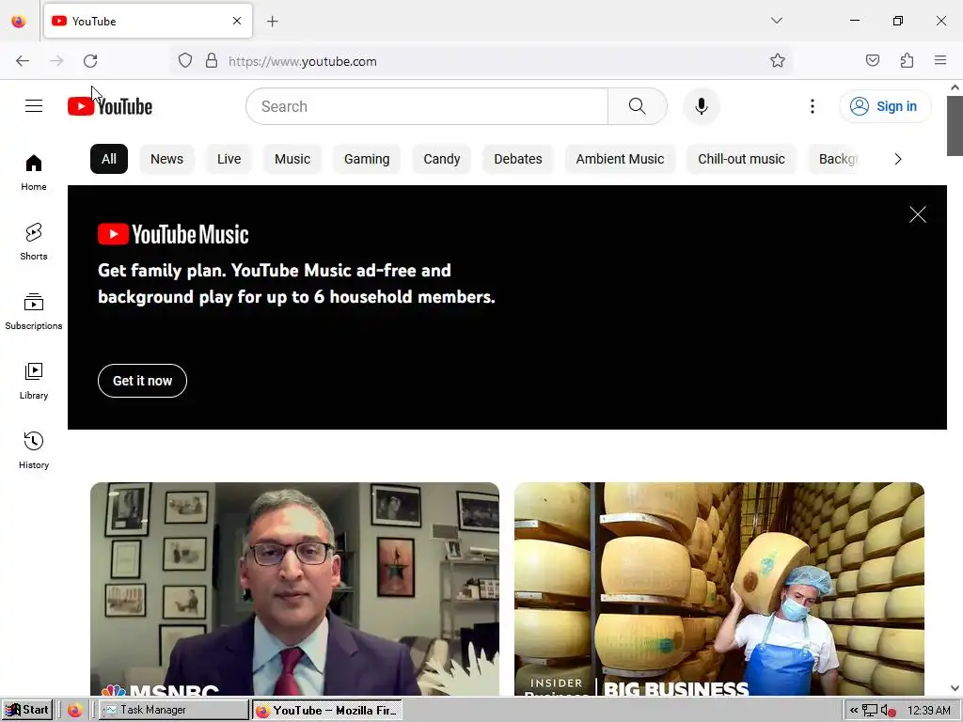The width and height of the screenshot is (963, 722).
Task: Open the Big Business cheese video thumbnail
Action: pyautogui.click(x=719, y=589)
